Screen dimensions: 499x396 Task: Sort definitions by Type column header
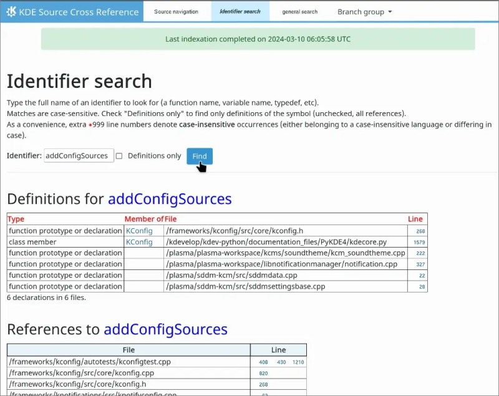16,219
